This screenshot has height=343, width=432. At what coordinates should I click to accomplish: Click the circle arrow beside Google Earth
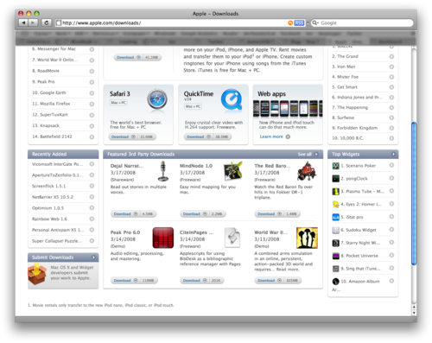(92, 93)
